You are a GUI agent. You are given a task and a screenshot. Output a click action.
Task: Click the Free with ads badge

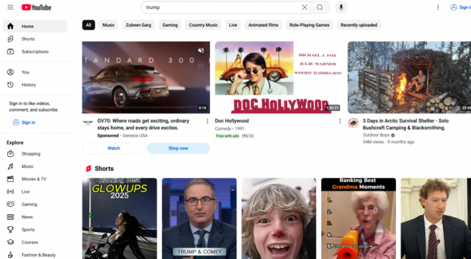coord(228,136)
